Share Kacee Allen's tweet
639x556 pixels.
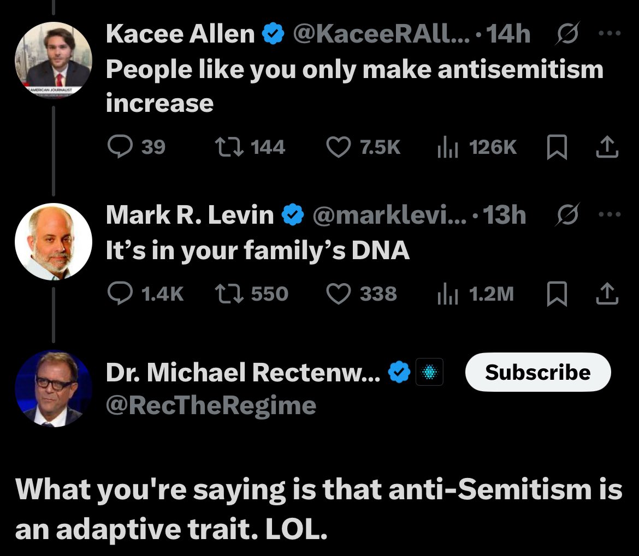pos(607,147)
